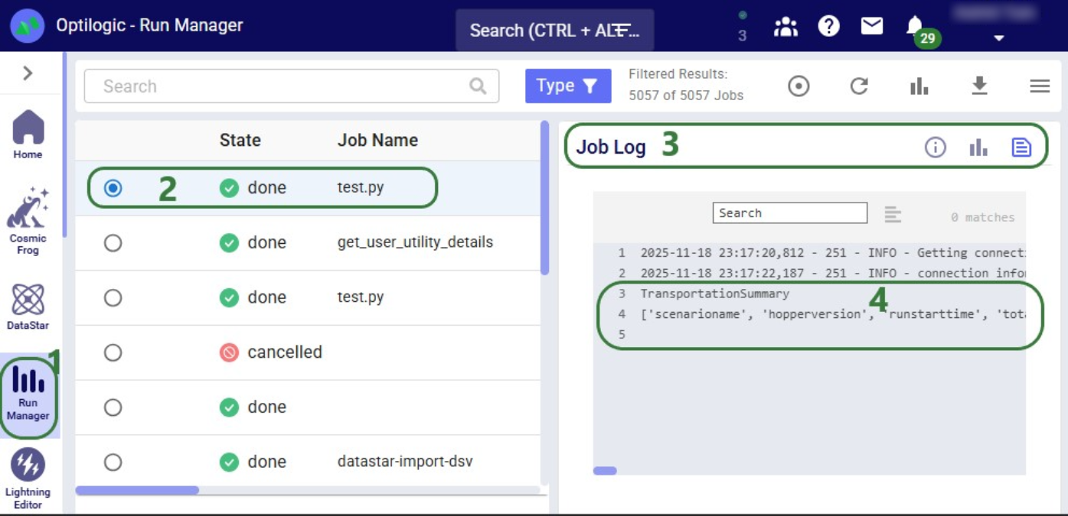
Task: Open the Job Info icon in Job Log panel
Action: pos(936,147)
